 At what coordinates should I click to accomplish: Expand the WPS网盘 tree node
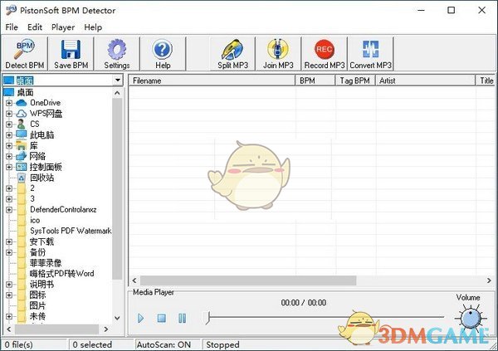(x=9, y=114)
